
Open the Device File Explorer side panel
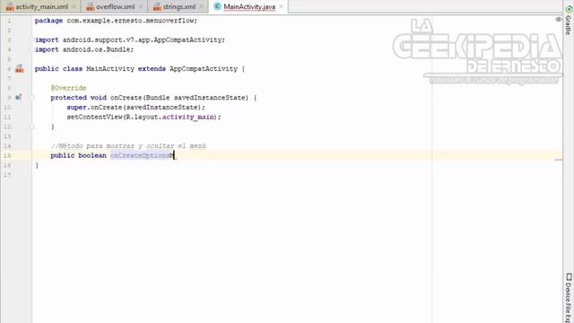pyautogui.click(x=569, y=297)
